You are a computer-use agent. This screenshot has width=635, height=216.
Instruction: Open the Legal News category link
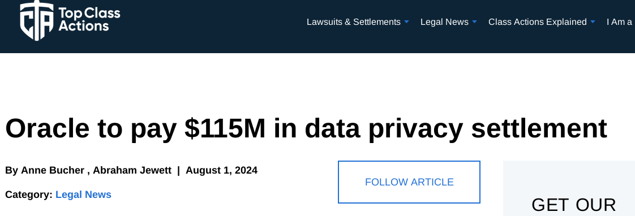[83, 195]
